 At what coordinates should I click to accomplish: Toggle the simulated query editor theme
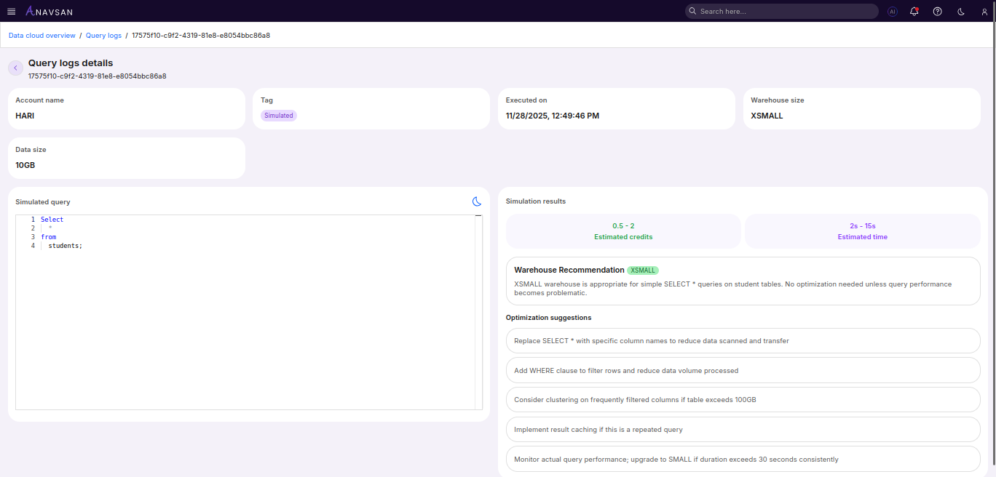coord(477,201)
